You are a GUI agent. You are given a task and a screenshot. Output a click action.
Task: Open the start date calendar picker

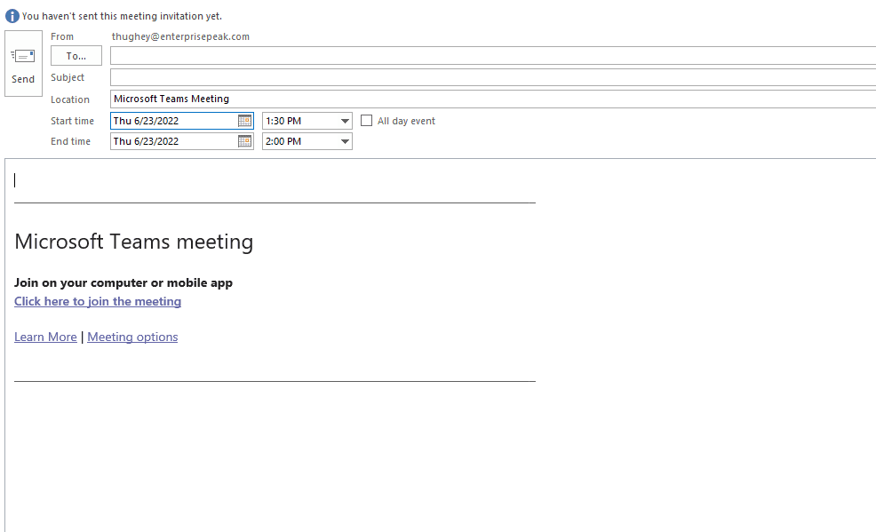(244, 121)
